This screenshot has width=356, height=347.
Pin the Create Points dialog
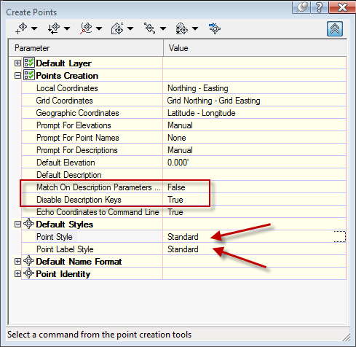point(301,7)
